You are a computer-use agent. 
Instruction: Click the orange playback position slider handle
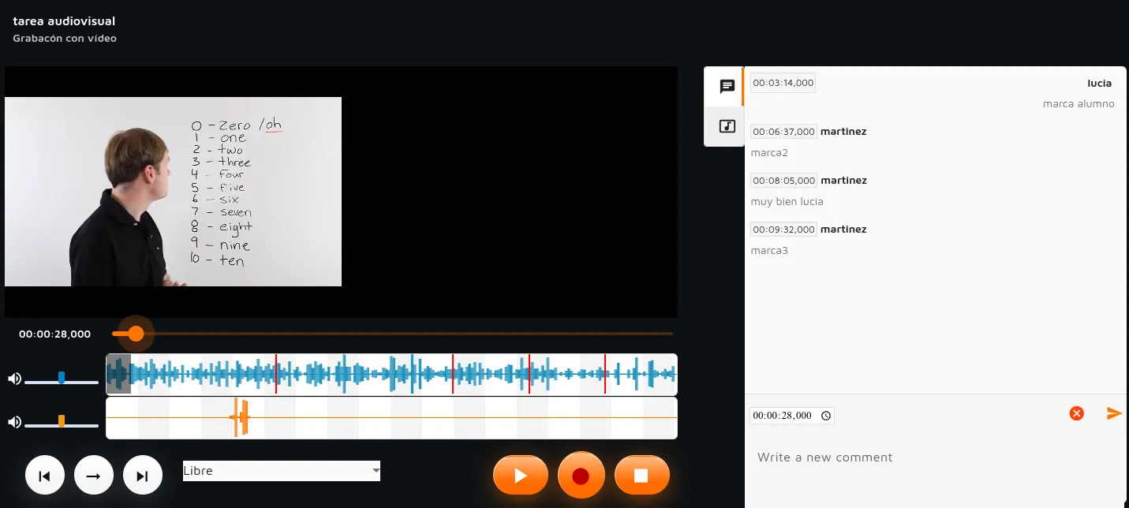pyautogui.click(x=136, y=334)
